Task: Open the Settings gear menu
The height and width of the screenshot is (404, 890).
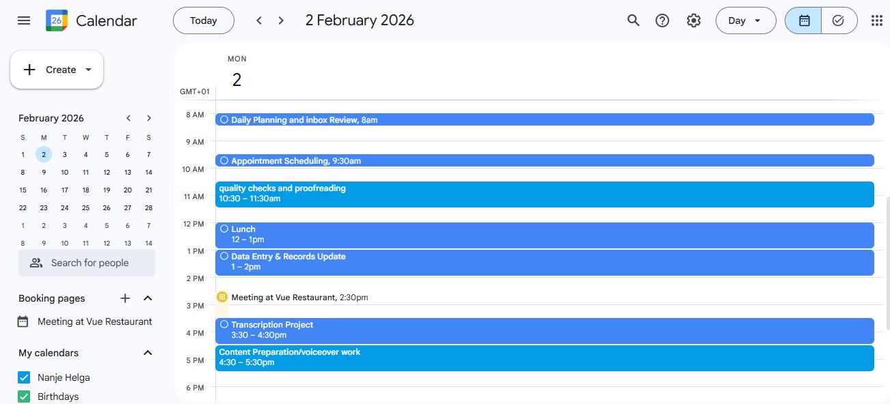Action: pyautogui.click(x=694, y=20)
